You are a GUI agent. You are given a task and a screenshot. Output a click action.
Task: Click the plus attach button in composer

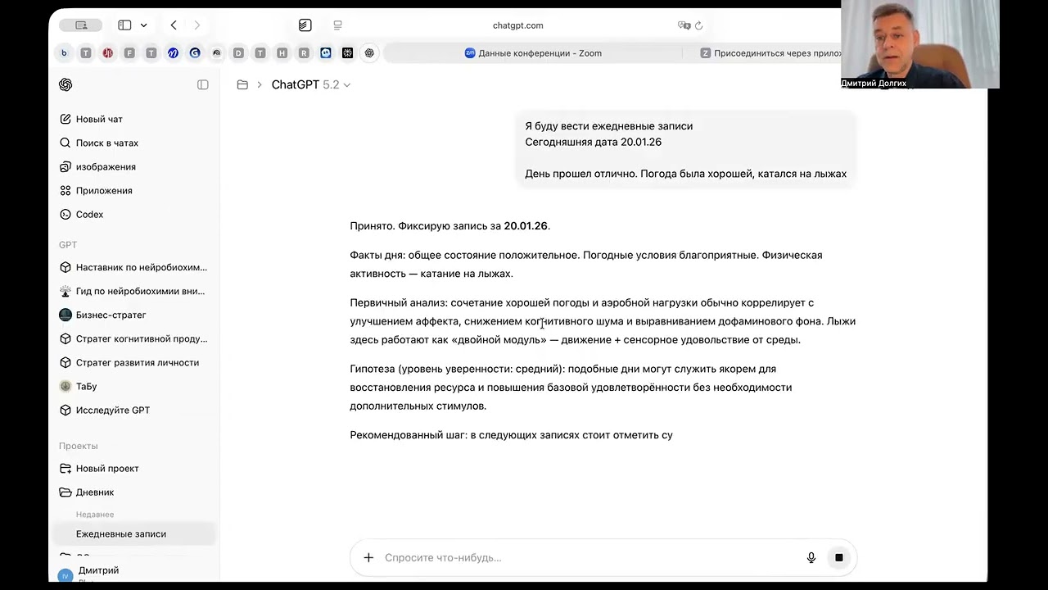[368, 557]
